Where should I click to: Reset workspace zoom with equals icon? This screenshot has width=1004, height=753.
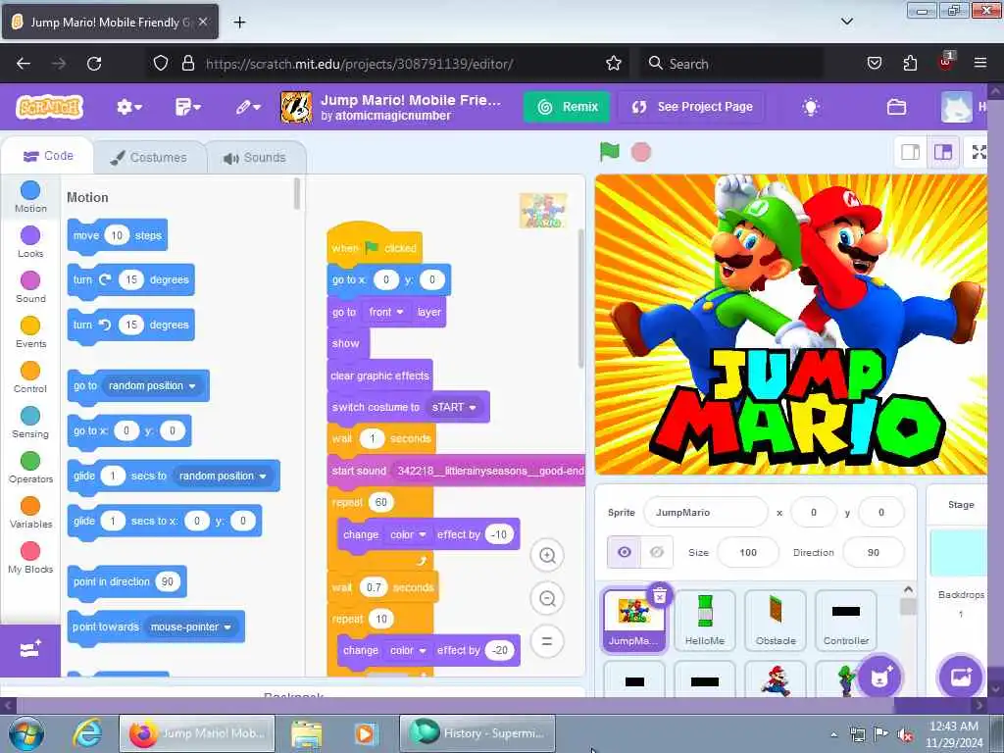pyautogui.click(x=547, y=641)
